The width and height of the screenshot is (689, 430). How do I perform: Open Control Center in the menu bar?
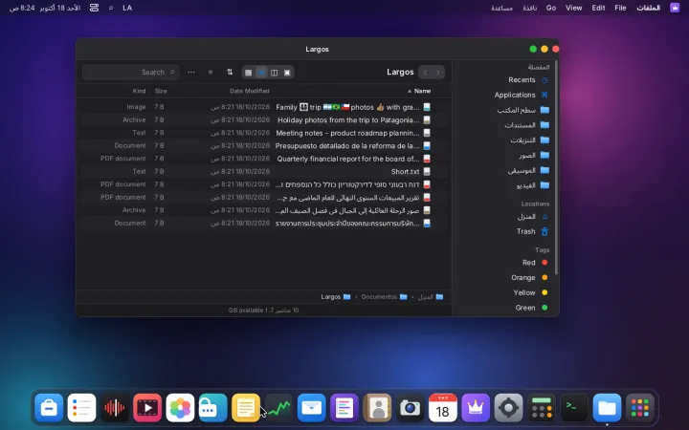click(94, 8)
